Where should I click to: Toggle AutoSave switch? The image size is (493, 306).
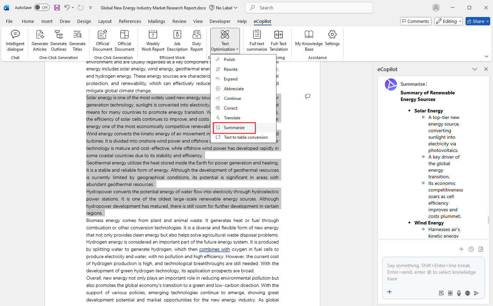pos(42,8)
